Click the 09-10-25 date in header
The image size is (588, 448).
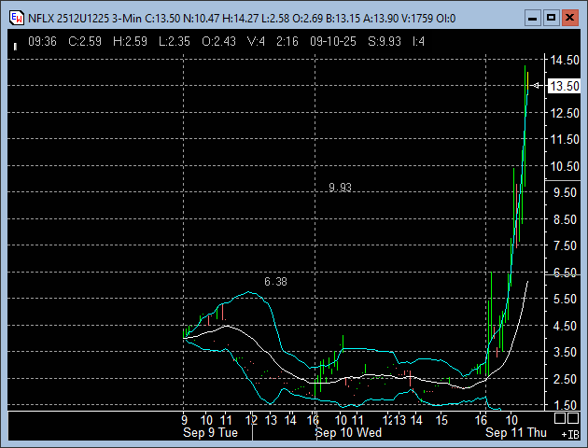pos(333,41)
